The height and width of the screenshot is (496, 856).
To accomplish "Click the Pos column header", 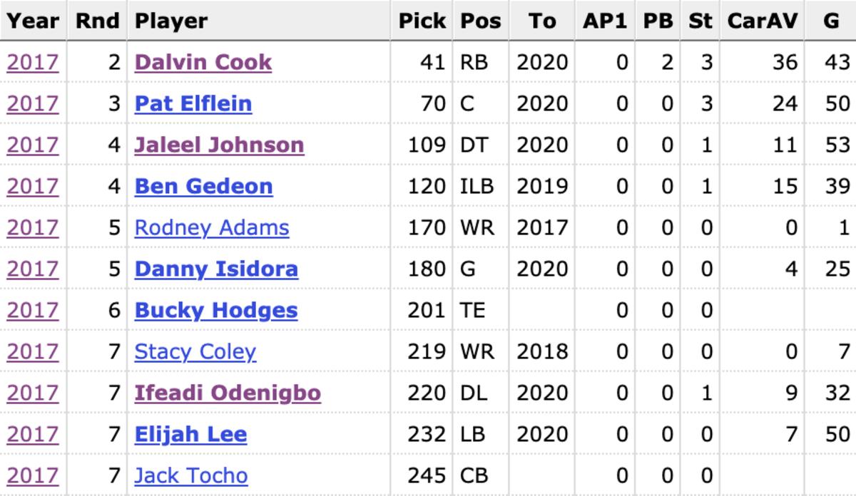I will (x=481, y=21).
